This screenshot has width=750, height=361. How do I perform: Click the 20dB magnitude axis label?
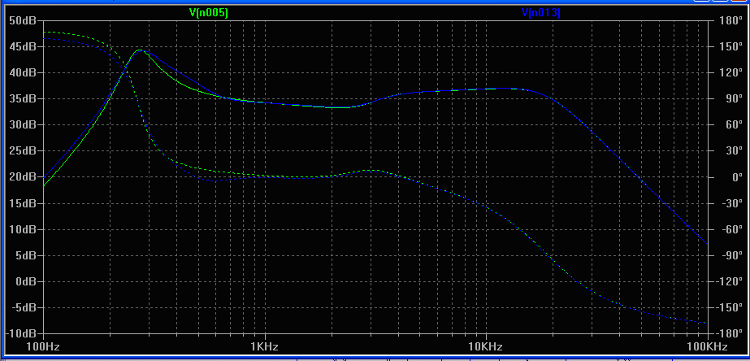pos(23,177)
